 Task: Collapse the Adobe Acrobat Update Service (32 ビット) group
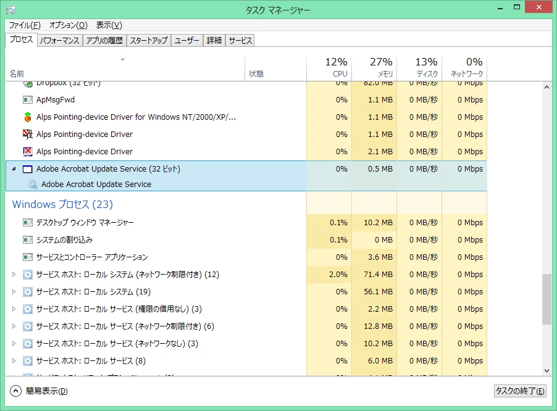coord(14,169)
